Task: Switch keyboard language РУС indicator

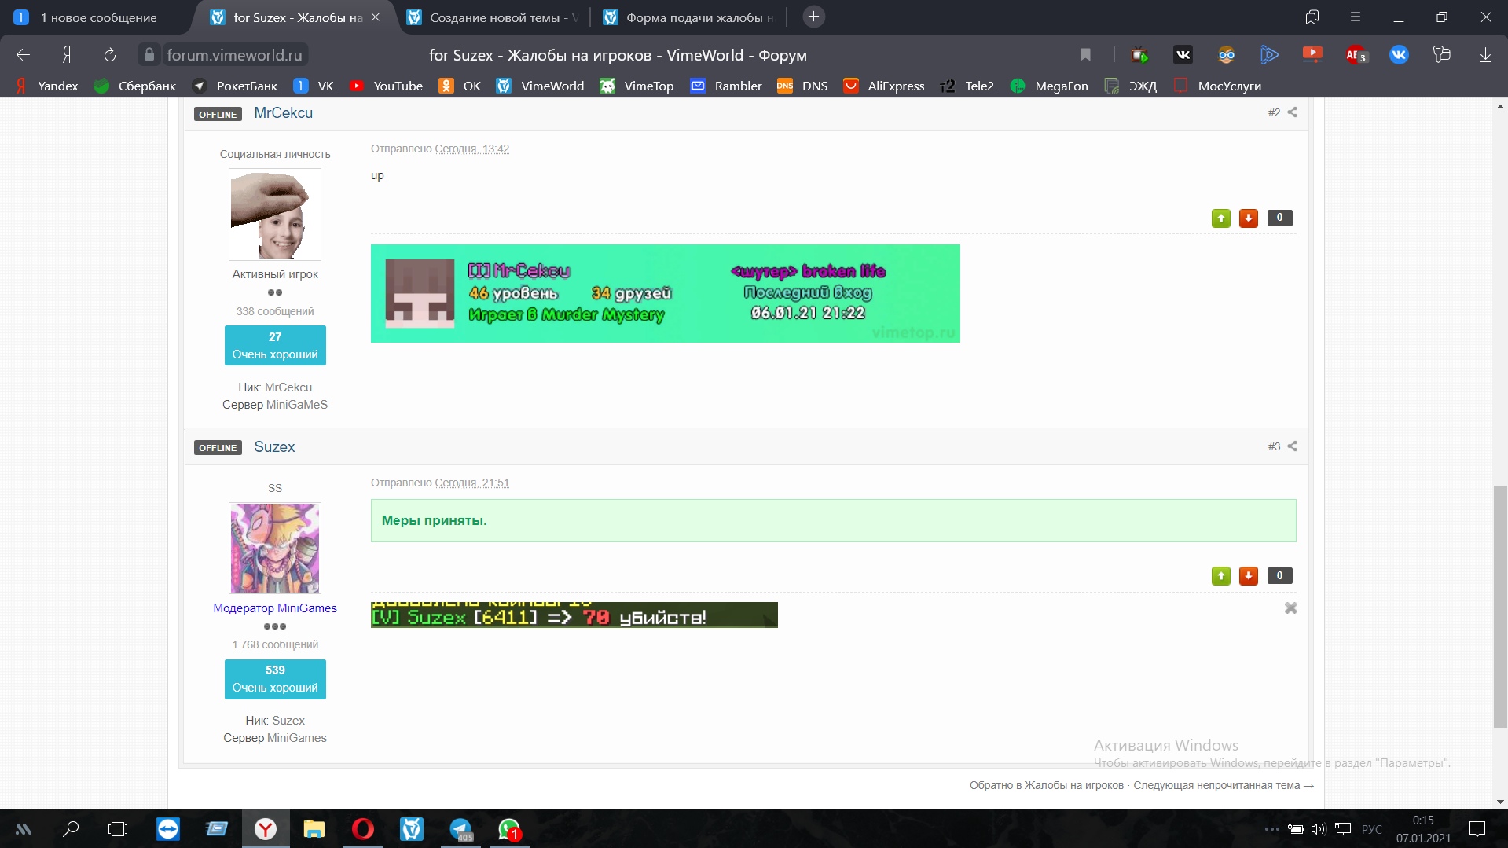Action: tap(1371, 829)
